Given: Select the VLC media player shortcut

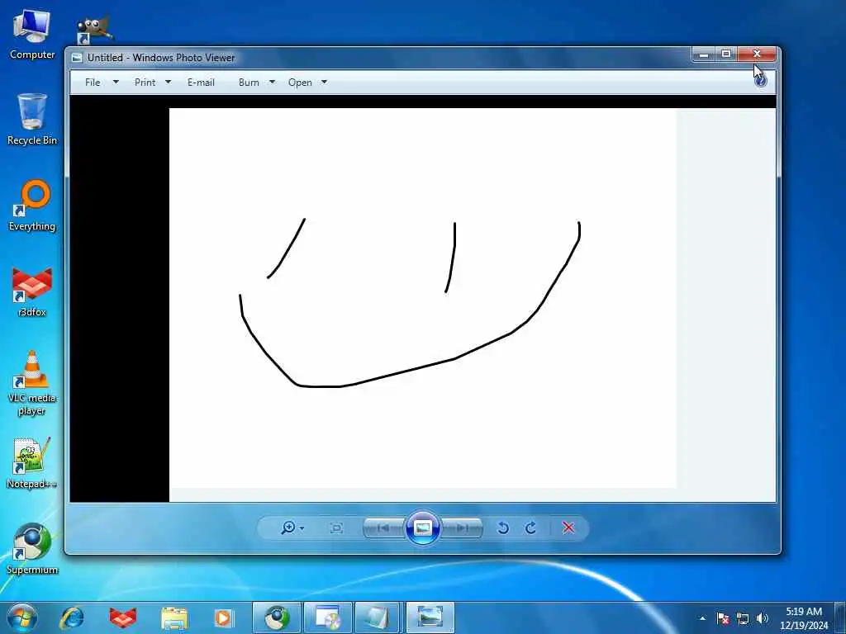Looking at the screenshot, I should (x=32, y=383).
